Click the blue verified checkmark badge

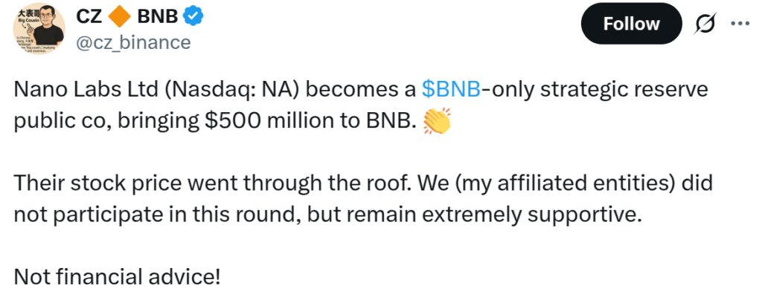[x=195, y=15]
